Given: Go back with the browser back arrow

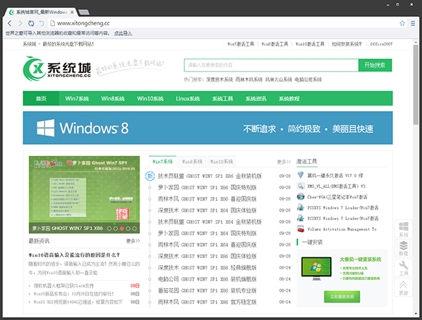Looking at the screenshot, I should (10, 23).
